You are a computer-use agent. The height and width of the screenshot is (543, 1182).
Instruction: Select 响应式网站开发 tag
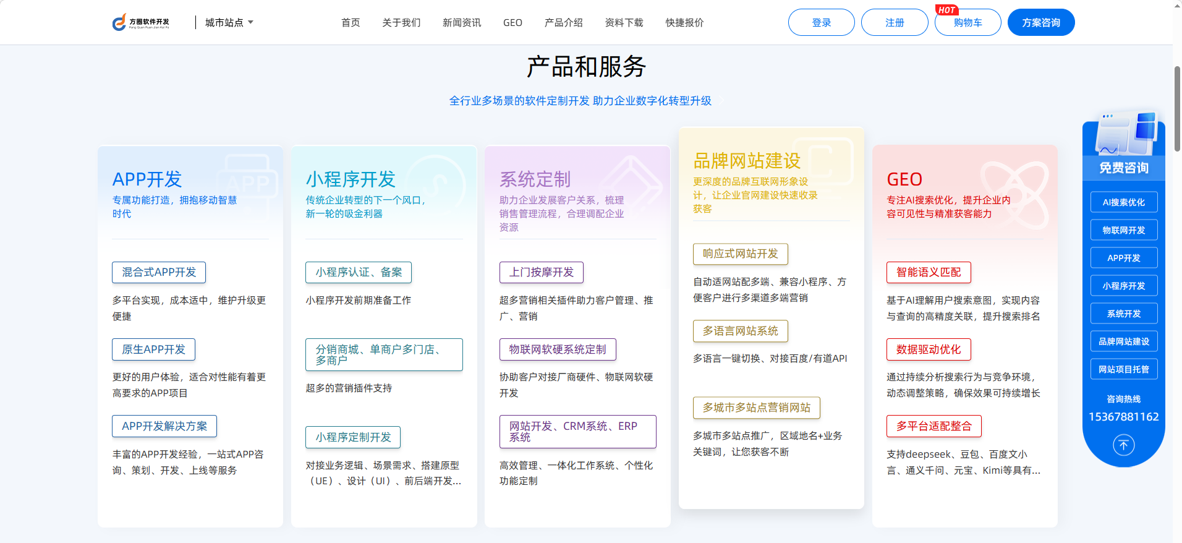point(741,254)
